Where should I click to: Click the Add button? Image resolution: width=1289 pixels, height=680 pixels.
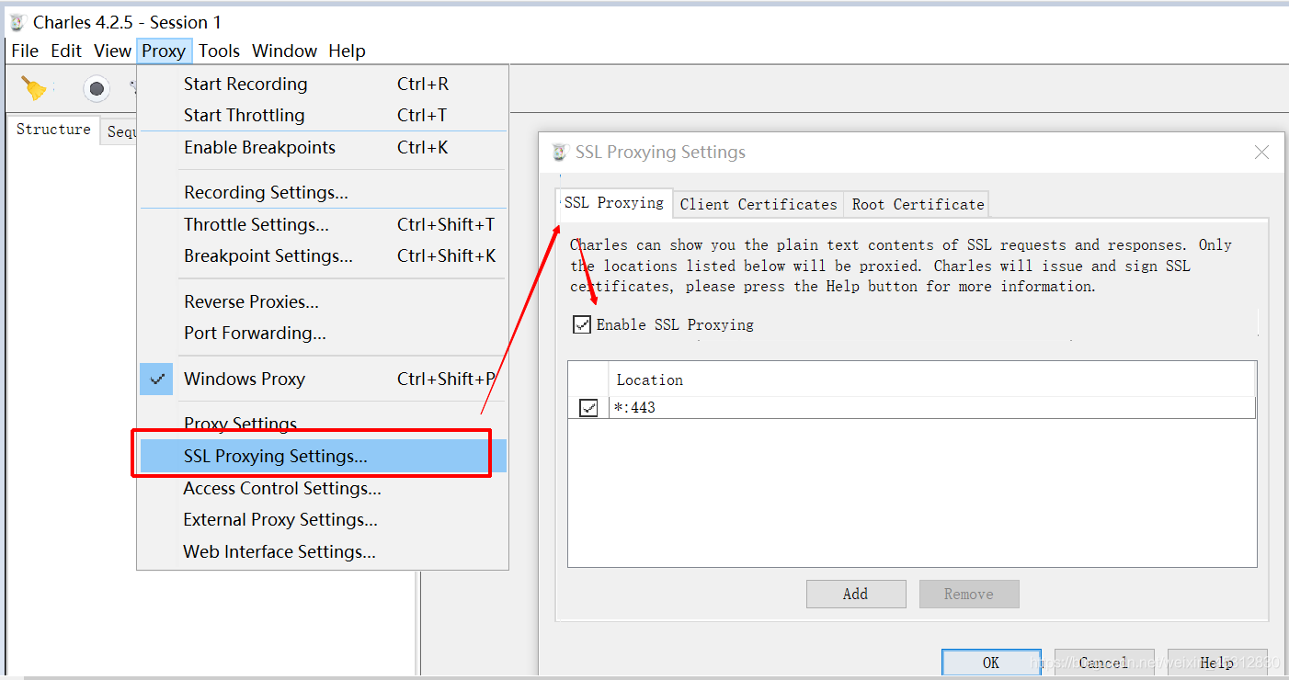pos(856,594)
